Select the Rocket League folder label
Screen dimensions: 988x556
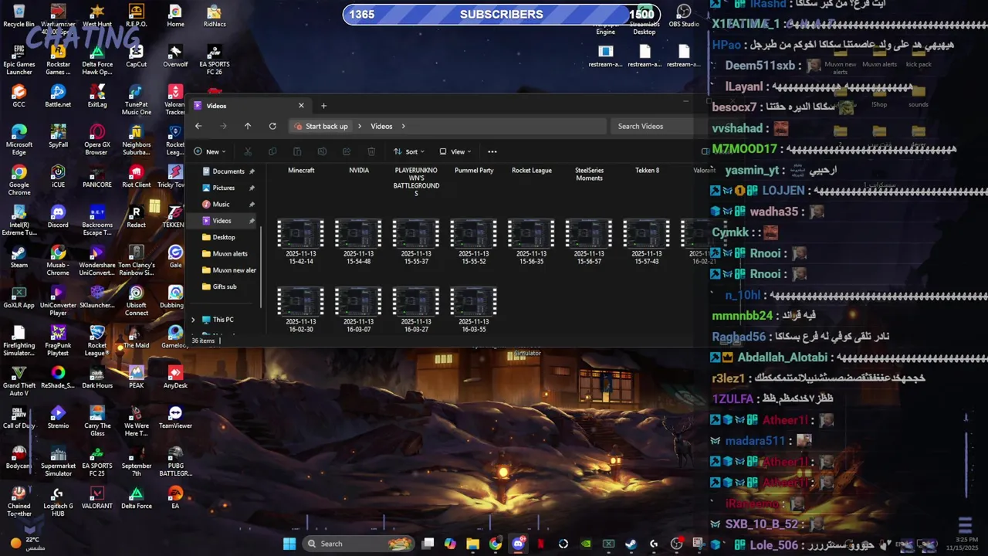click(x=532, y=170)
